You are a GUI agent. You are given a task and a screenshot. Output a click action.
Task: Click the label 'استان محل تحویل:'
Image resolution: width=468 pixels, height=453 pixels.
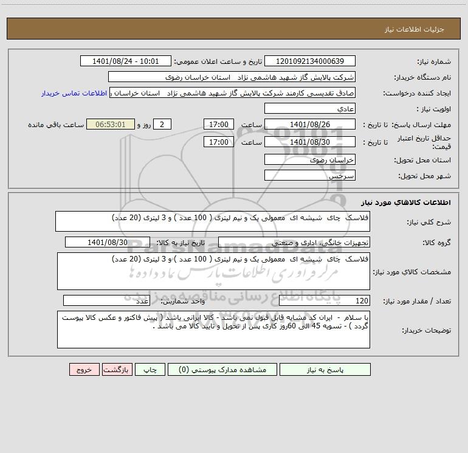tap(422, 160)
